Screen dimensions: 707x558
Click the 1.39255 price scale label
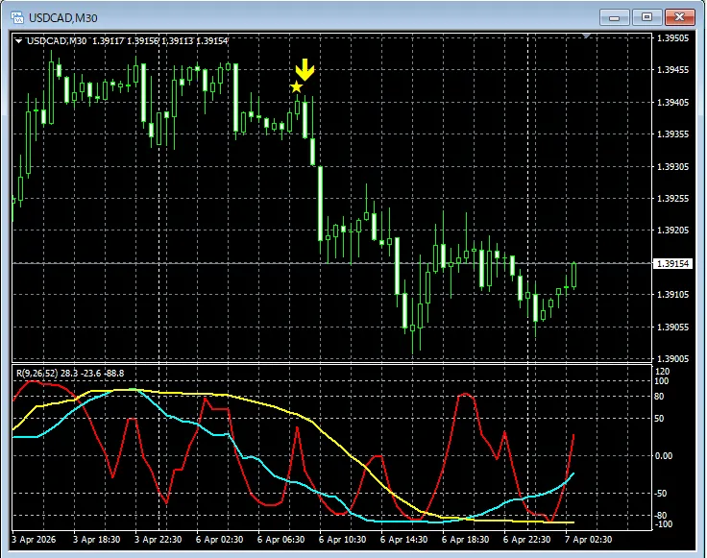672,198
